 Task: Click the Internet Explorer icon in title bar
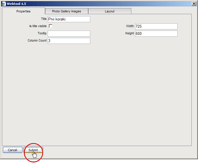pos(4,4)
